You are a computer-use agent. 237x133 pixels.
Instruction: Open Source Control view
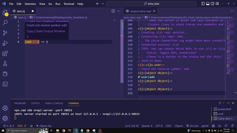pyautogui.click(x=5, y=33)
